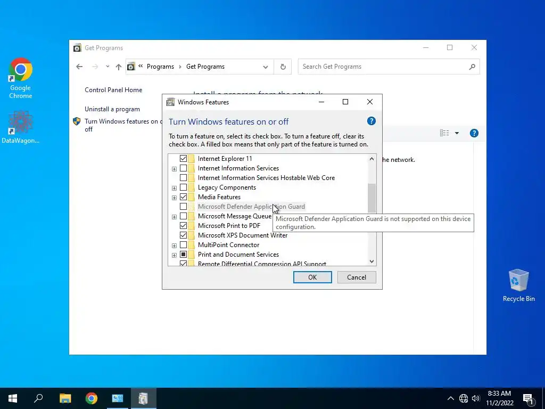Open the network tray icon
The image size is (545, 409).
[x=464, y=398]
